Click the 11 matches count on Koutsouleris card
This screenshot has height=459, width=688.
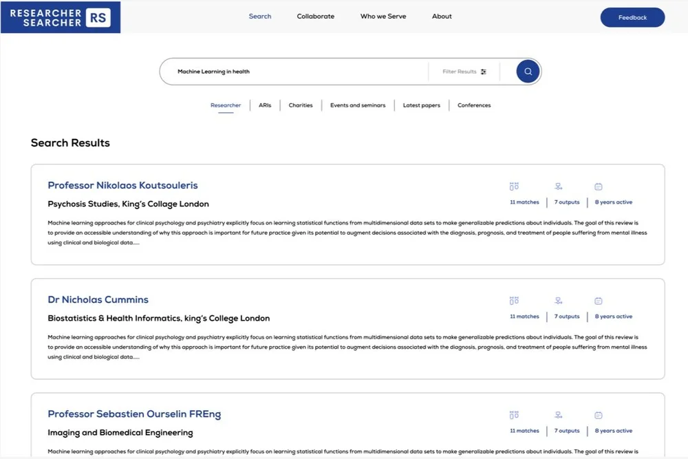[x=524, y=202]
